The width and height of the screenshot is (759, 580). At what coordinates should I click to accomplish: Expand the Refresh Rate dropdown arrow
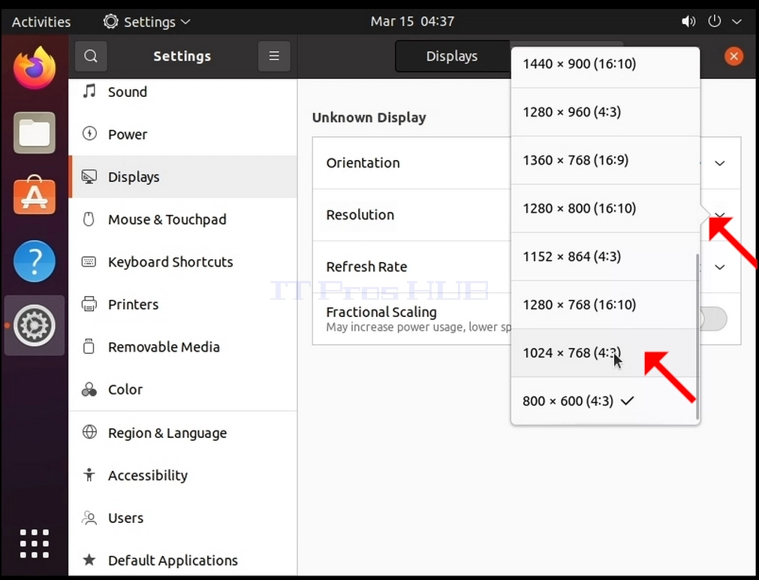(720, 267)
